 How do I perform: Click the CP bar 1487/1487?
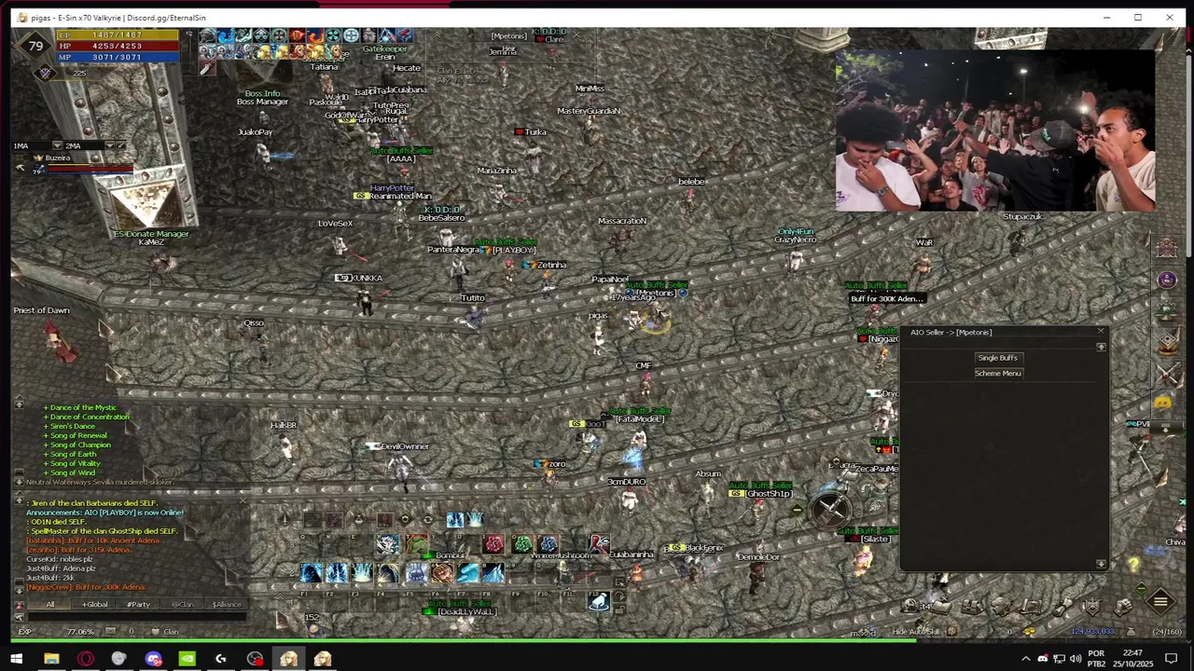pos(118,35)
